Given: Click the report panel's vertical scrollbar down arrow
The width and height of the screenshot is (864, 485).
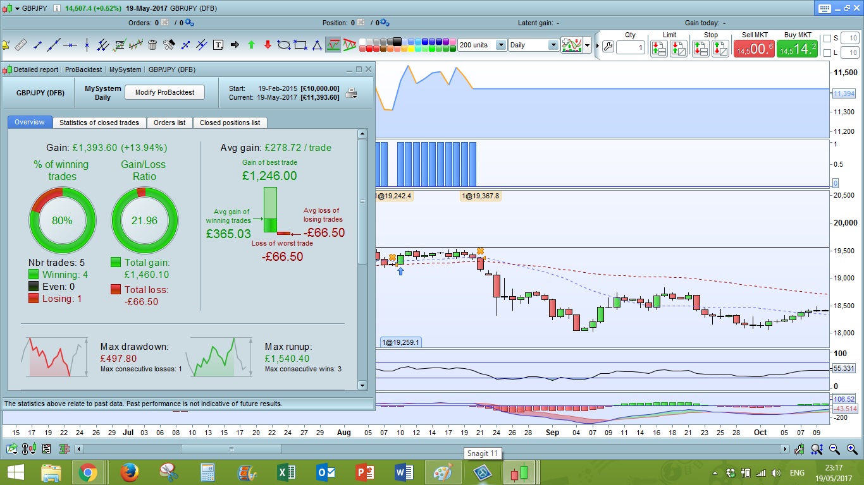Looking at the screenshot, I should [362, 385].
